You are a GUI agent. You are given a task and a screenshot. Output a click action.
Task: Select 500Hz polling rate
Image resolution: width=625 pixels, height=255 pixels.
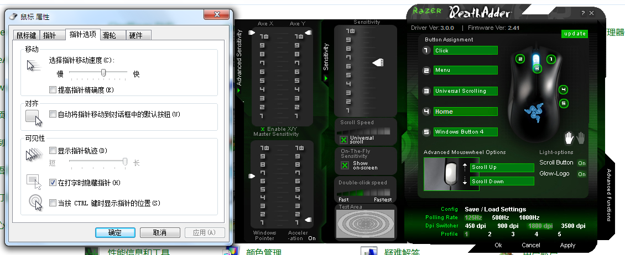coord(500,217)
